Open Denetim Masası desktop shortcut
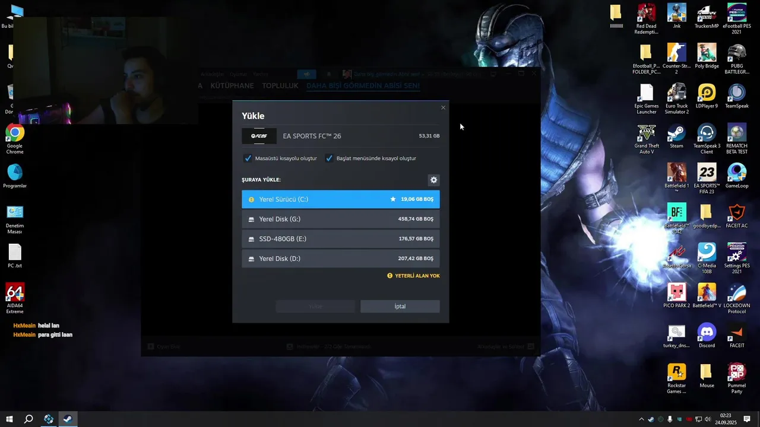Viewport: 760px width, 427px height. 15,219
